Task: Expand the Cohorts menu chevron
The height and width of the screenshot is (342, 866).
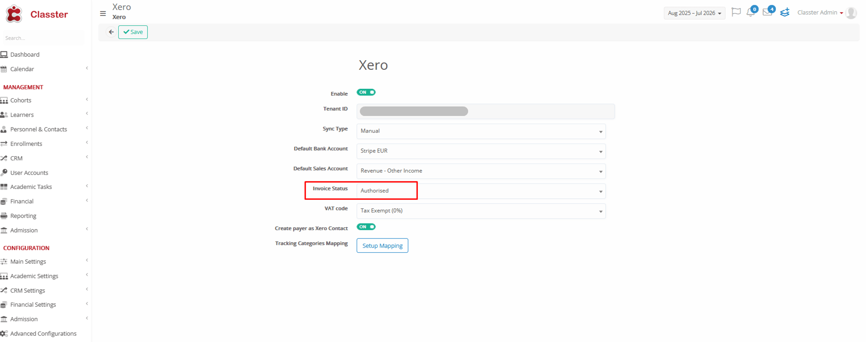Action: point(87,100)
